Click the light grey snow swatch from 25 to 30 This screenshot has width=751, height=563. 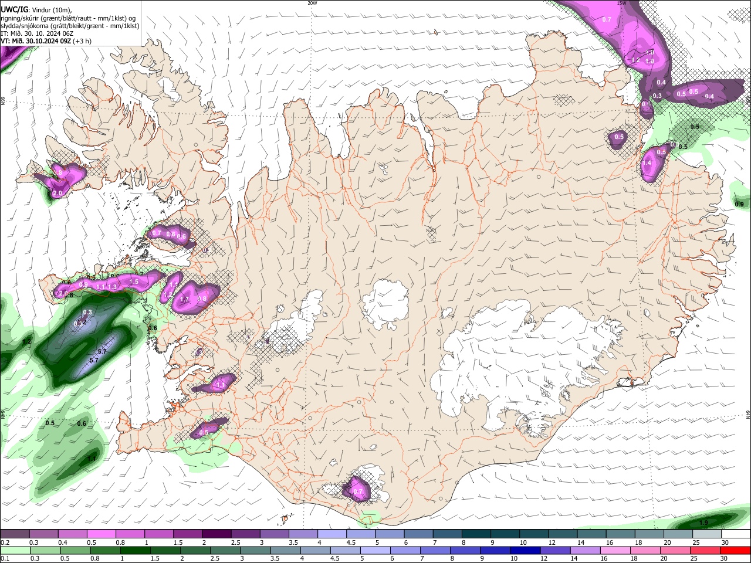(707, 534)
